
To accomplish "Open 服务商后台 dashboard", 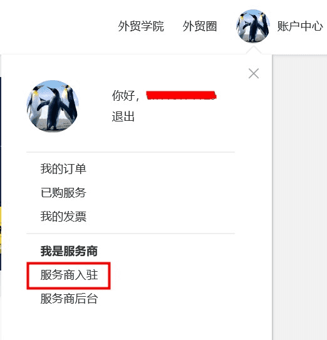I will [69, 299].
